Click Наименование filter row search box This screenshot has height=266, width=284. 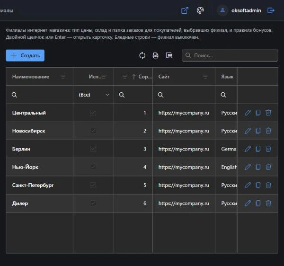(x=39, y=95)
